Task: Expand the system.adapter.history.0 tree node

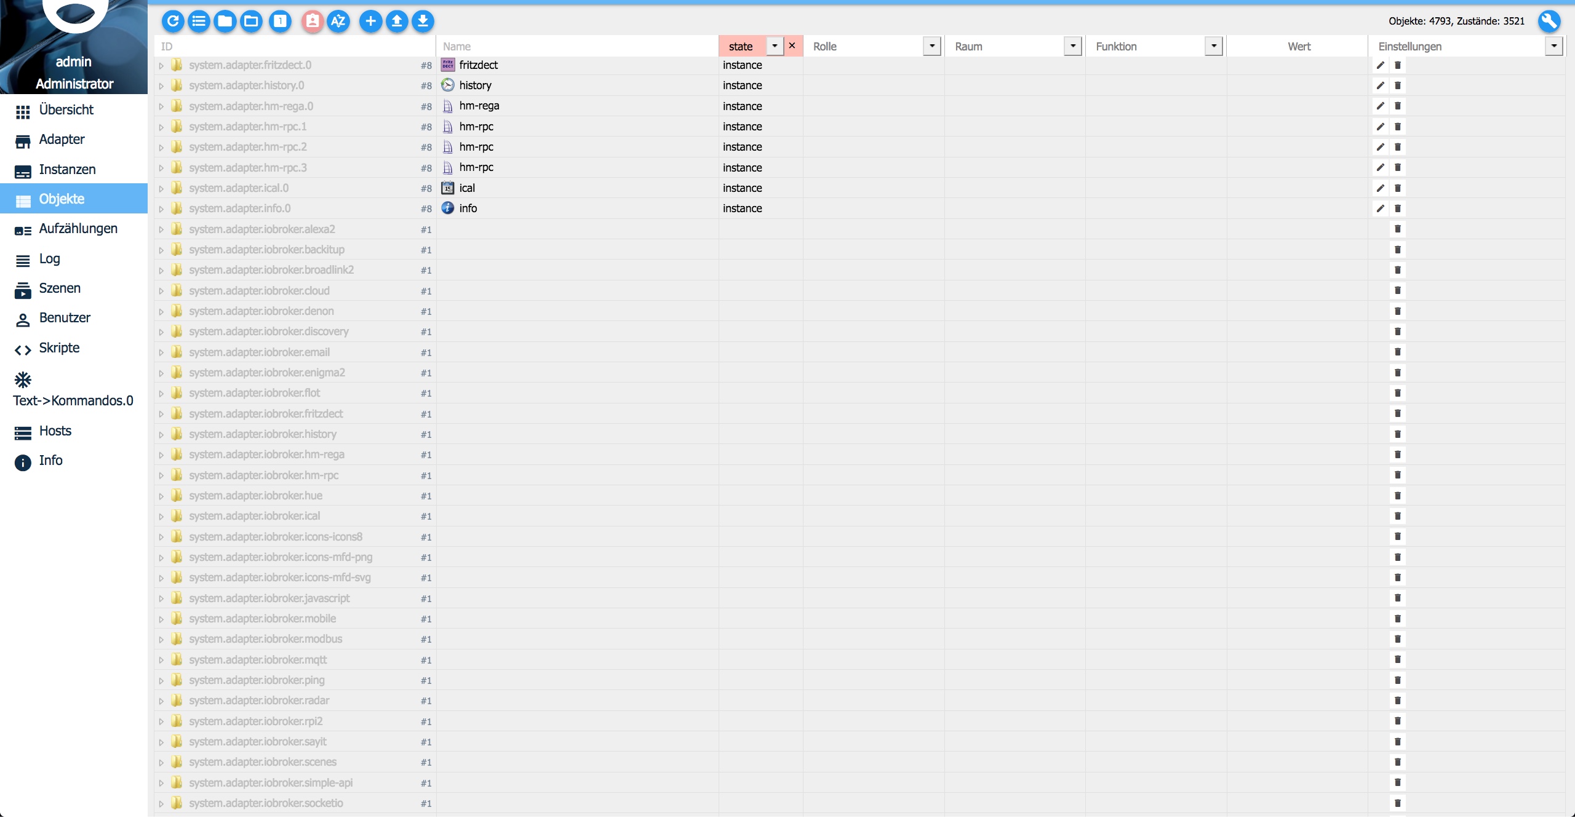Action: point(161,86)
